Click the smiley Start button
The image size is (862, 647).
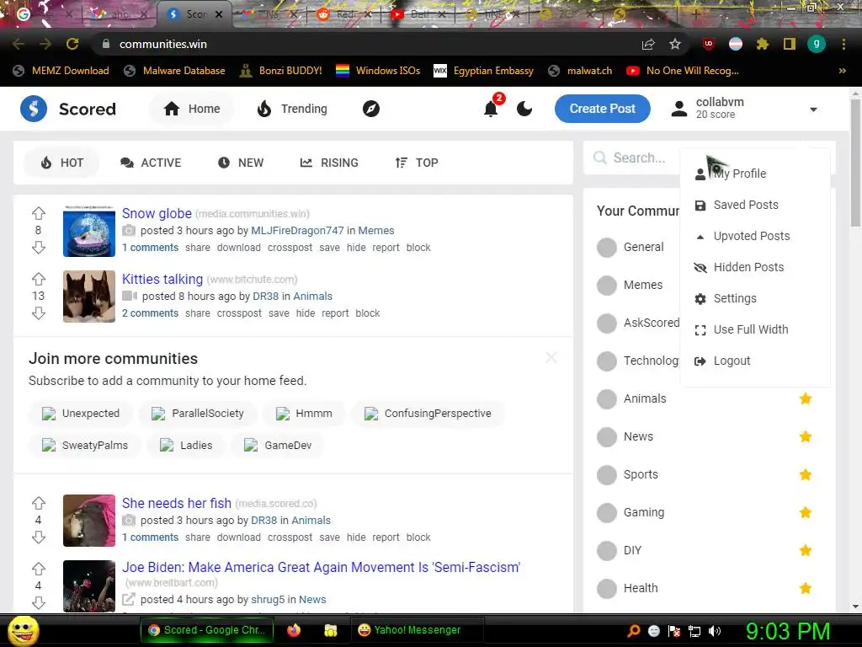click(23, 631)
